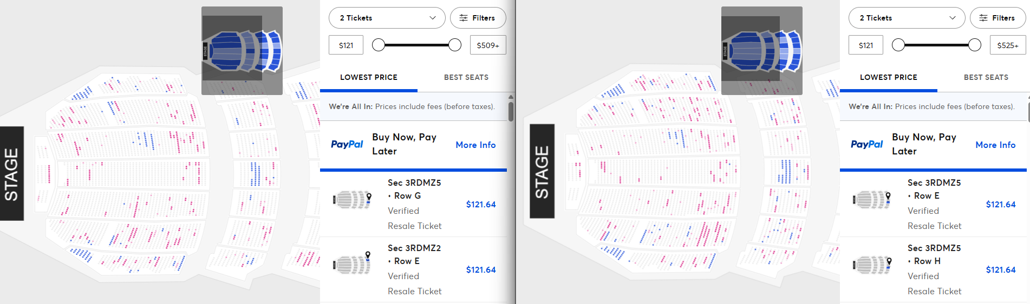This screenshot has width=1030, height=304.
Task: Click the filter sliders icon beside $525+ price
Action: (x=983, y=18)
